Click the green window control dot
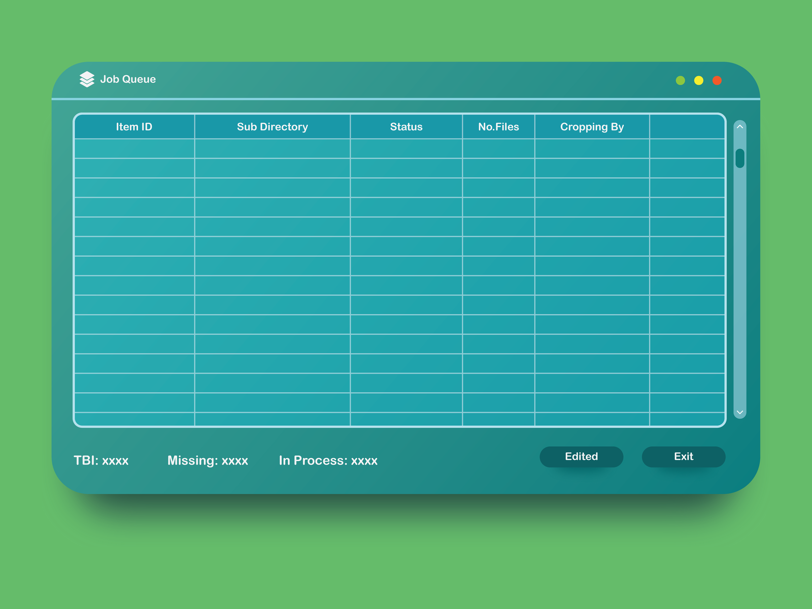 pos(681,80)
